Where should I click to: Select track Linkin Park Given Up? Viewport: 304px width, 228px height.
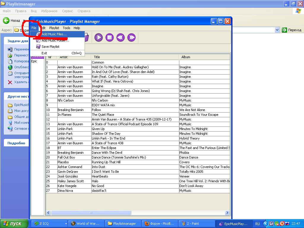click(98, 129)
